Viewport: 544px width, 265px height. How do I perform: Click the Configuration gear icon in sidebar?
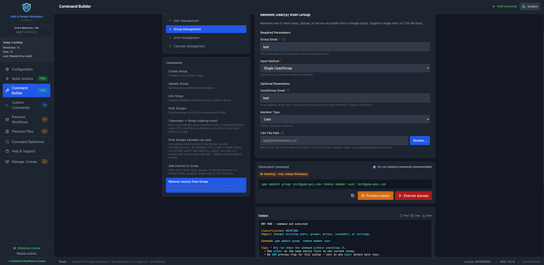pos(7,69)
